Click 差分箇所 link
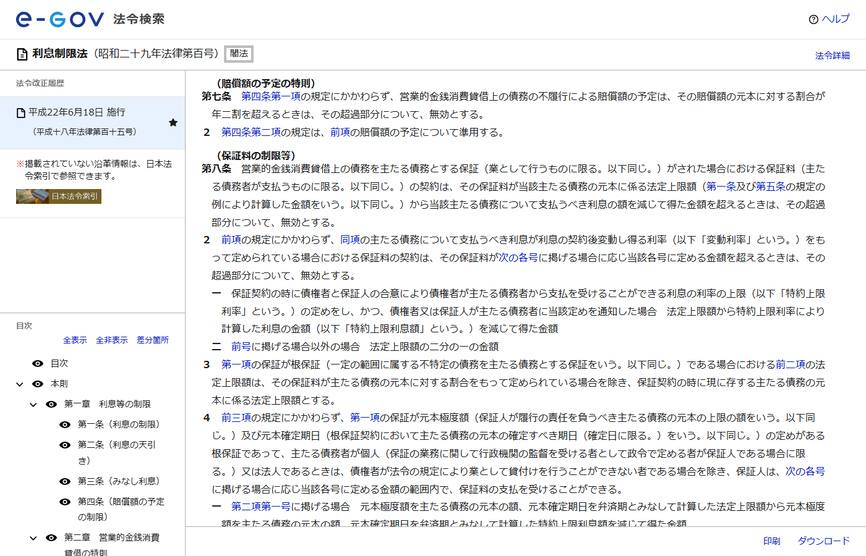The height and width of the screenshot is (556, 866). [153, 340]
